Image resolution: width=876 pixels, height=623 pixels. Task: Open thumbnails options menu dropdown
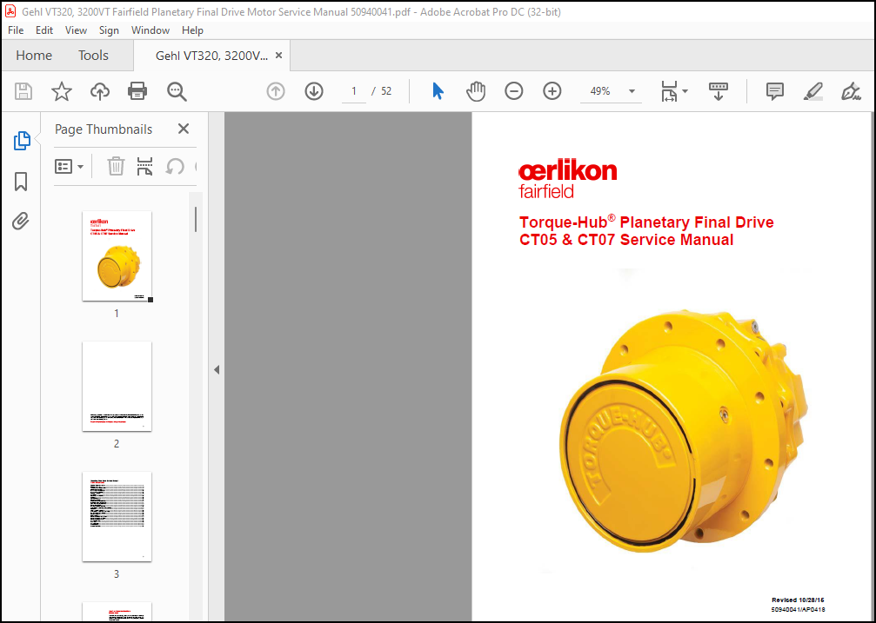tap(69, 166)
